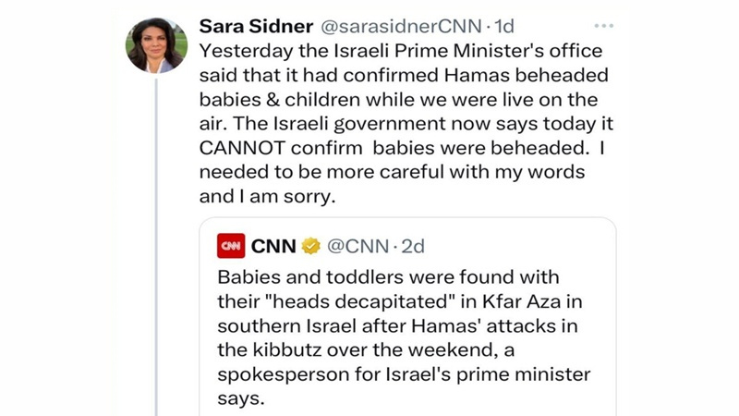Click the CNN logo in quoted tweet

coord(230,246)
